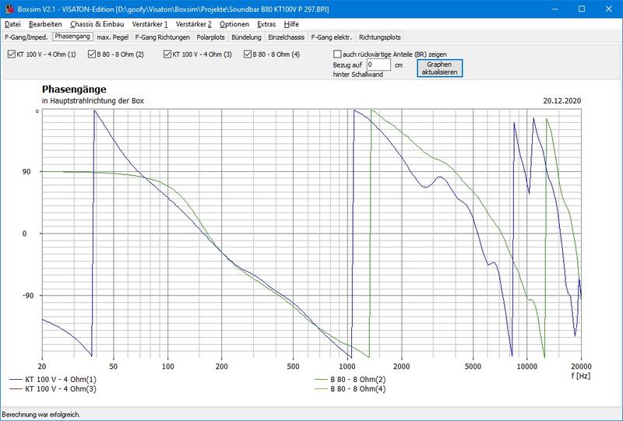Open the Hilfe menu
Screen dimensions: 623x421
pyautogui.click(x=291, y=24)
